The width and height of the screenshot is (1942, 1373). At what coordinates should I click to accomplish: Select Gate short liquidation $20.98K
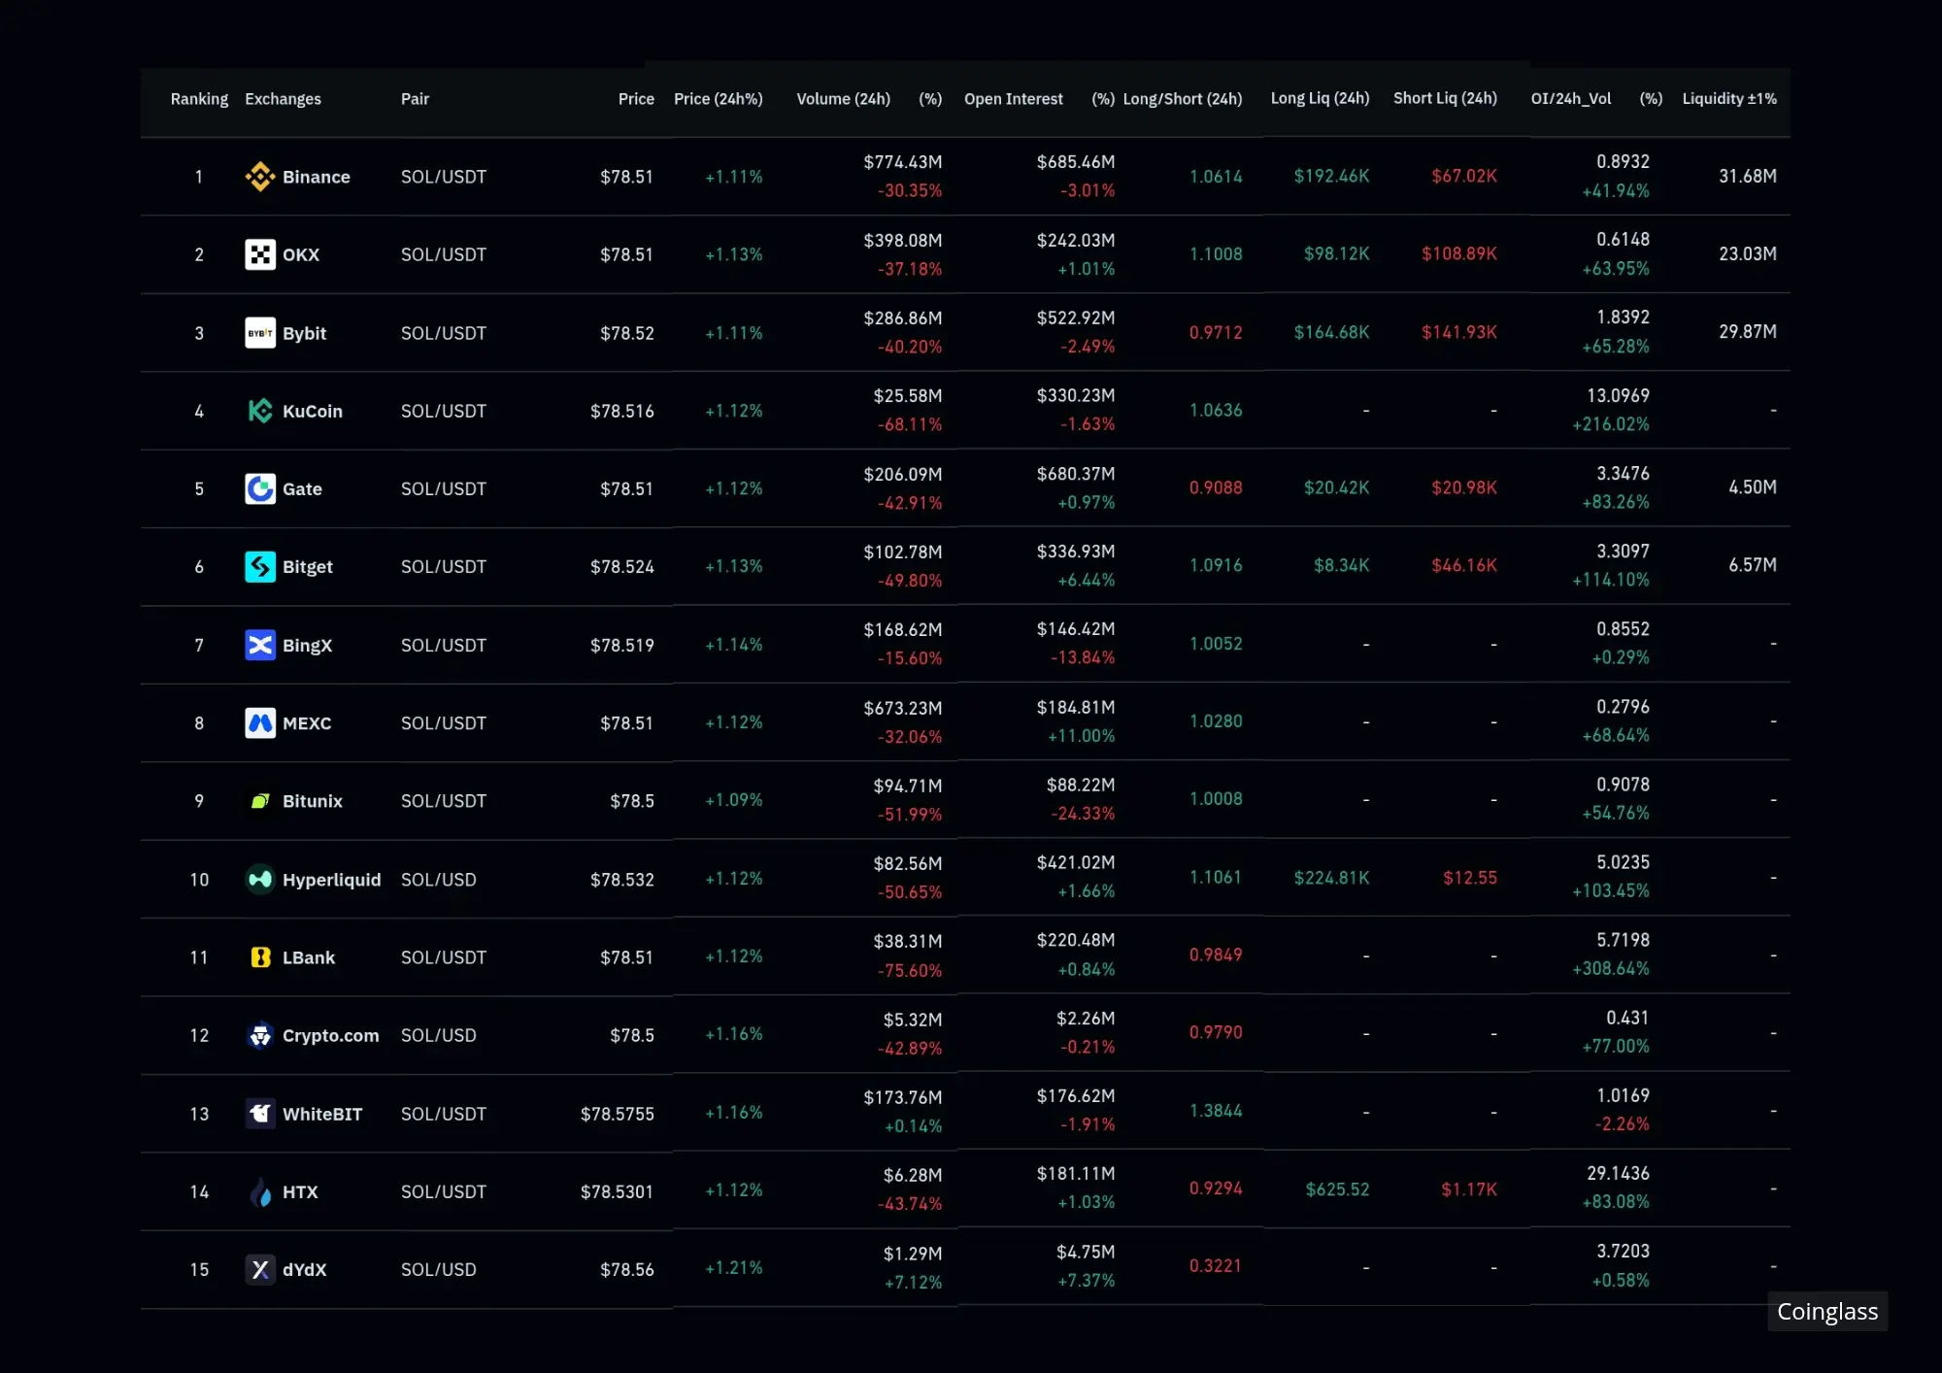(1464, 487)
